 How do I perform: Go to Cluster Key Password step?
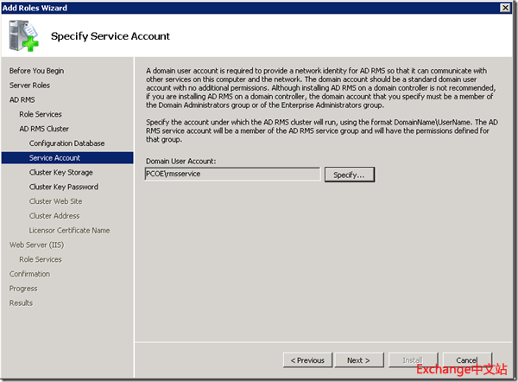point(63,187)
